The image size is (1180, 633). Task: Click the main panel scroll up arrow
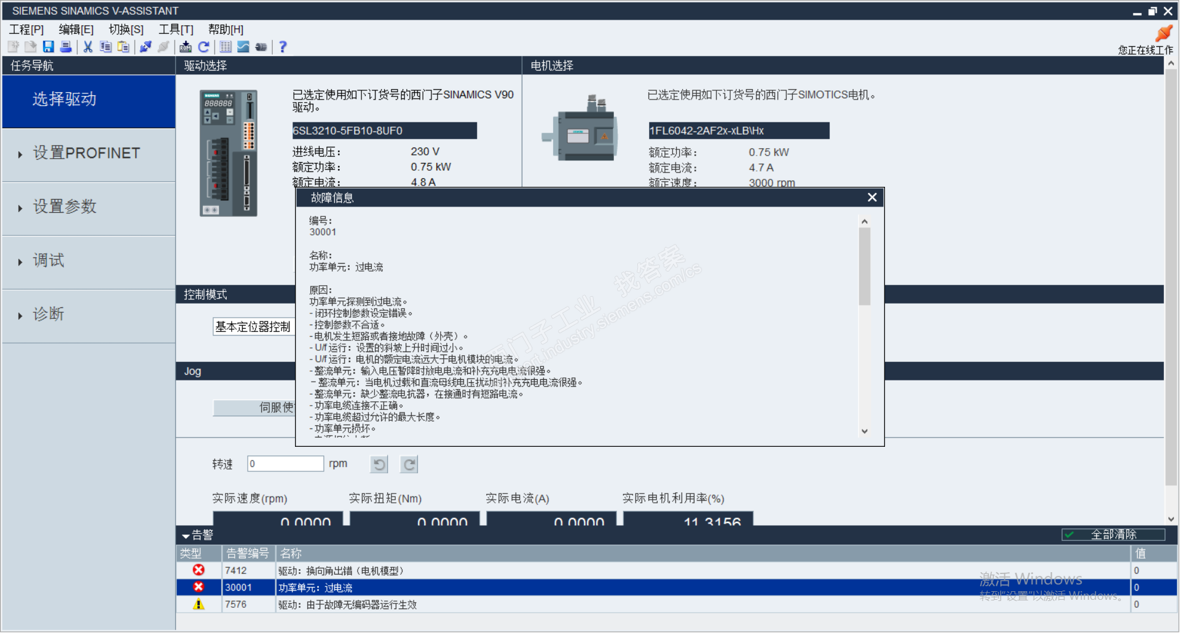click(x=1171, y=63)
